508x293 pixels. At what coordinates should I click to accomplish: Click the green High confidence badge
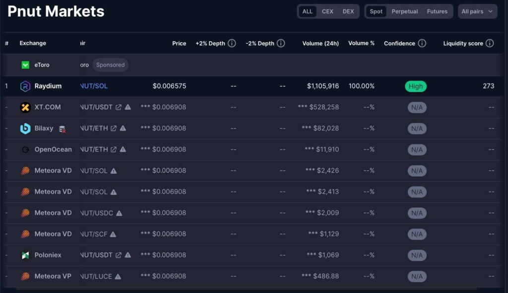coord(416,86)
